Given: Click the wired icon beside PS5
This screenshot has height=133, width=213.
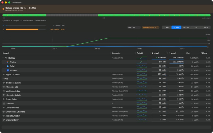Looking at the screenshot, I should pyautogui.click(x=3, y=78).
